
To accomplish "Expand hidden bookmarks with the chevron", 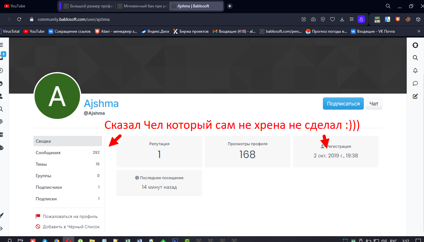I will click(x=419, y=31).
